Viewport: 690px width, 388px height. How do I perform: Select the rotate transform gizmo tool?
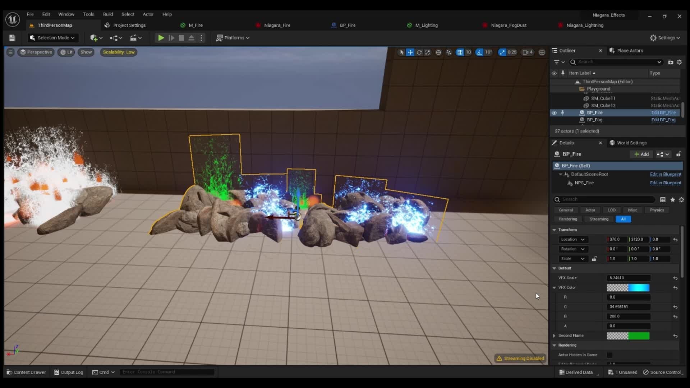[x=419, y=52]
